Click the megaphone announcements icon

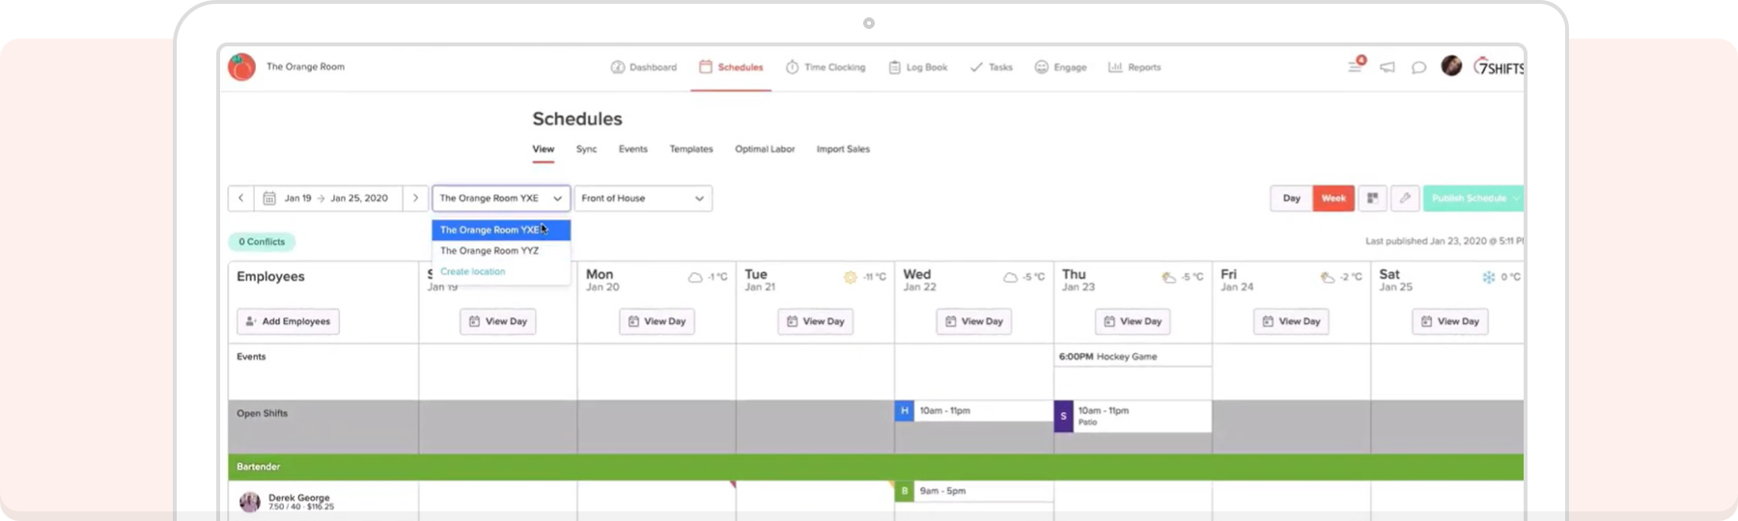1388,68
